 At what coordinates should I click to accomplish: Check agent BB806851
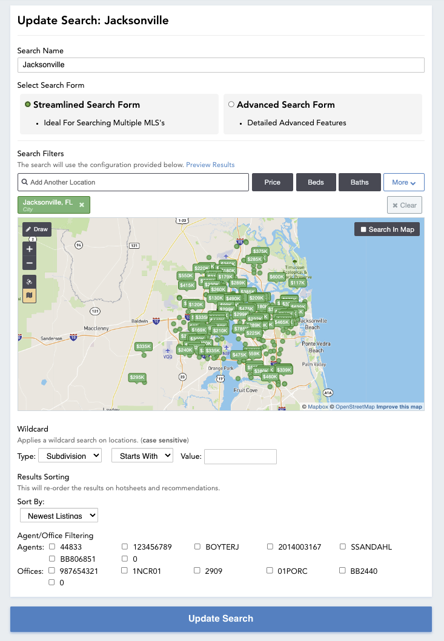(x=52, y=559)
